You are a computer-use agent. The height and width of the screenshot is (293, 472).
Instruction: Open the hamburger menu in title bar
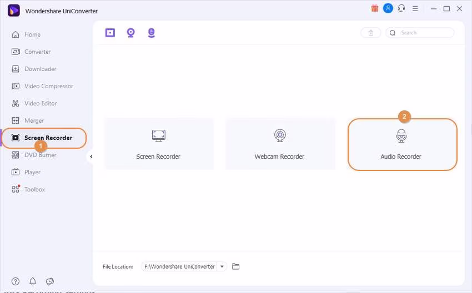pos(415,8)
